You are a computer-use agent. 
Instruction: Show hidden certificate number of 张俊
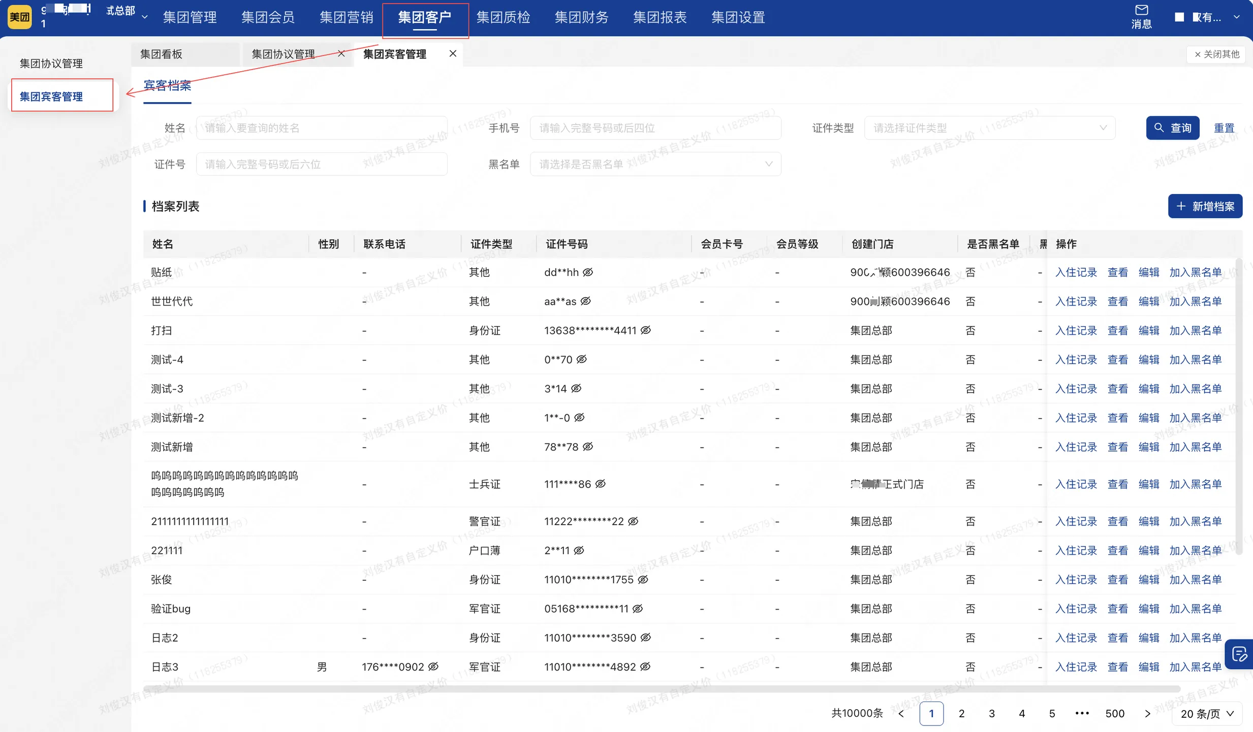(643, 579)
